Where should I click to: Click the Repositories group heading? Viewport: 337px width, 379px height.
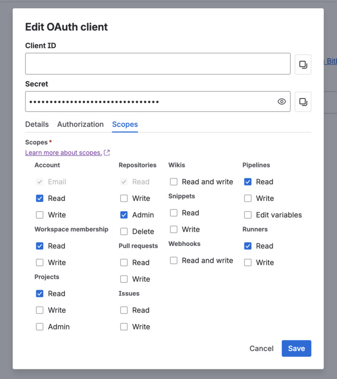[x=137, y=165]
